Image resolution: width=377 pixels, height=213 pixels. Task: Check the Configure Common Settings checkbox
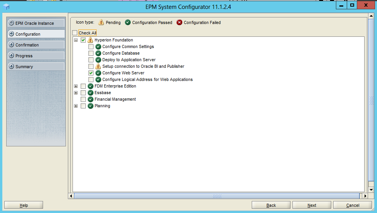tap(91, 46)
